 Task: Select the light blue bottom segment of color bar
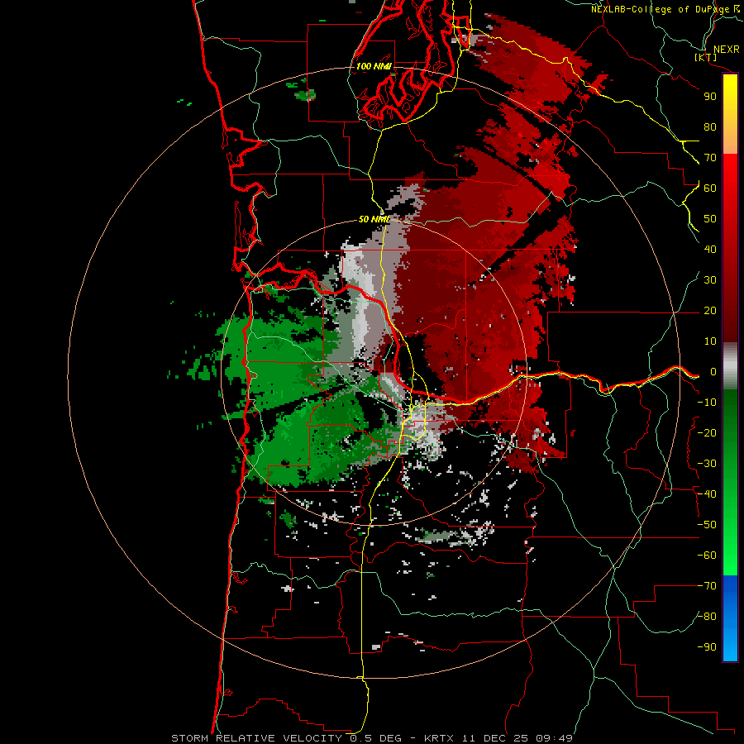click(730, 646)
